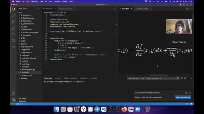
Task: Show errors and warnings count in status bar
Action: pyautogui.click(x=19, y=104)
